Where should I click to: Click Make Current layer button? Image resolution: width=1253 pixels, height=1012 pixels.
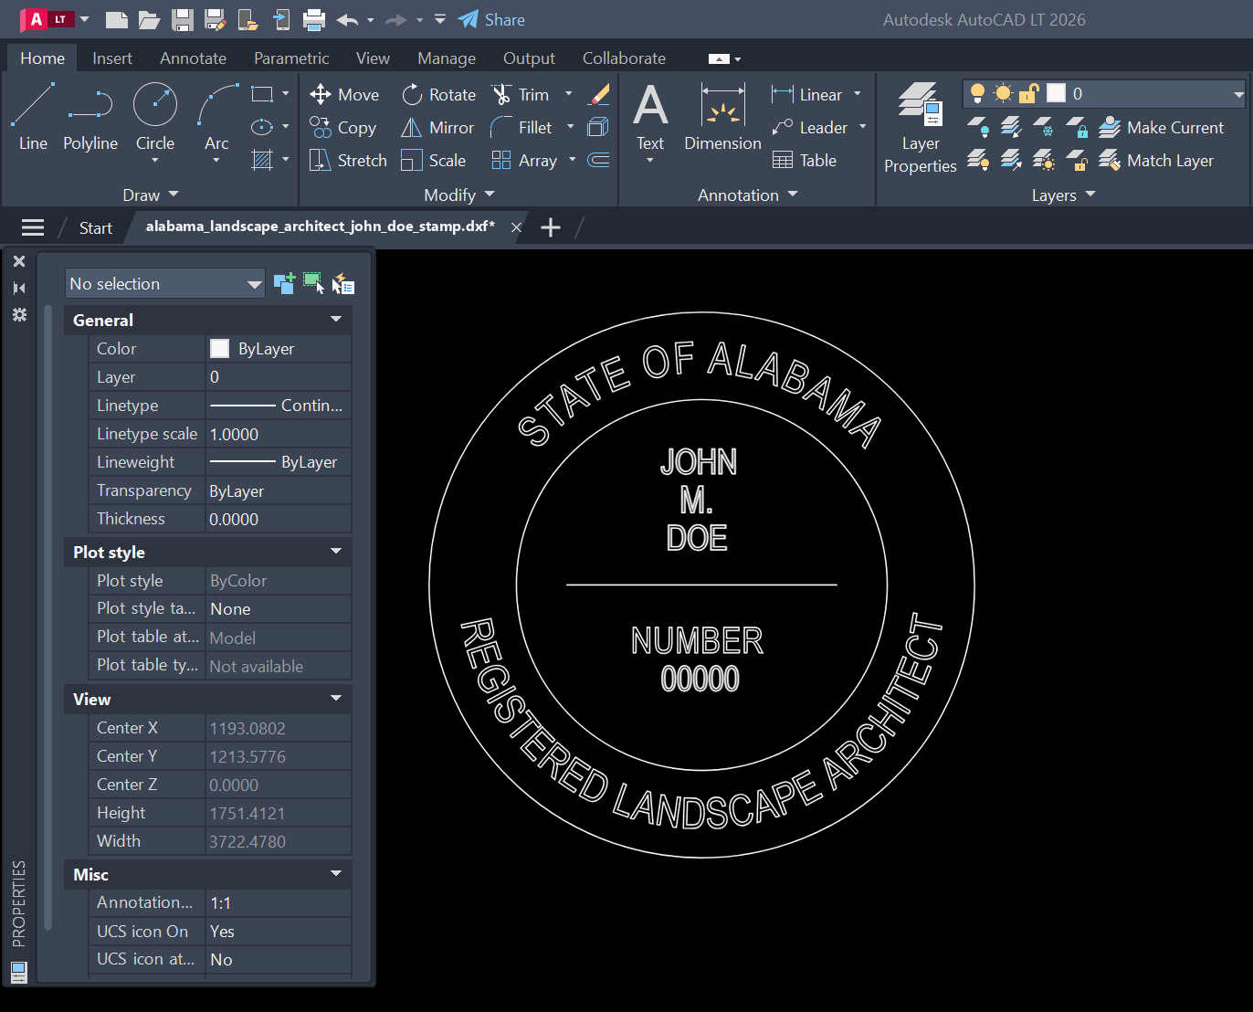pos(1161,127)
